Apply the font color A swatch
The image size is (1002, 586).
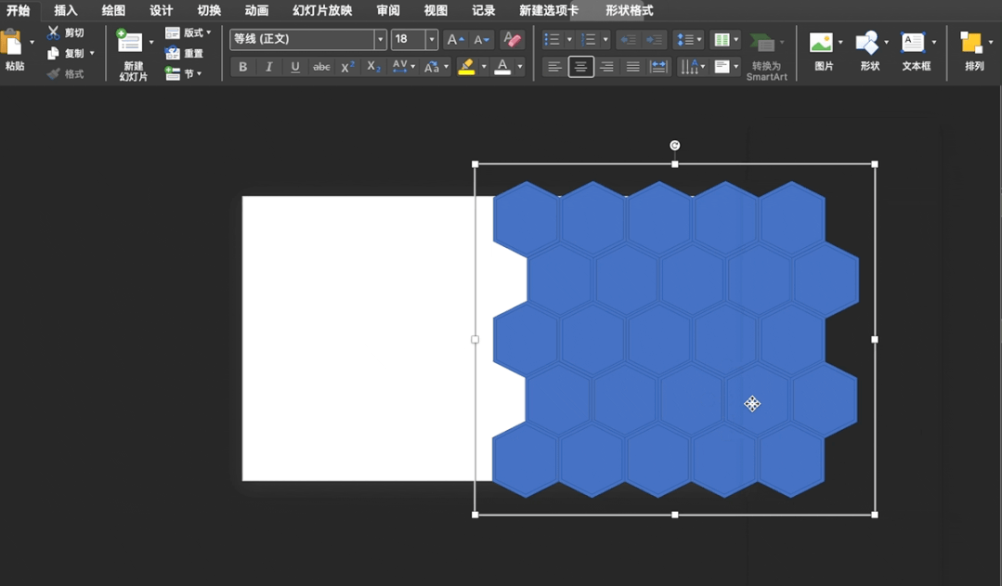pyautogui.click(x=503, y=67)
